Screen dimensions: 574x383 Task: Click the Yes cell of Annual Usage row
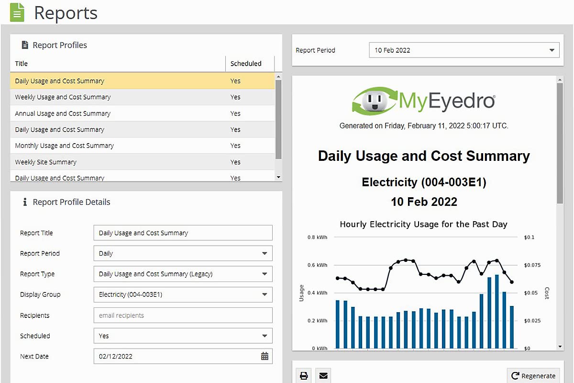click(x=235, y=113)
